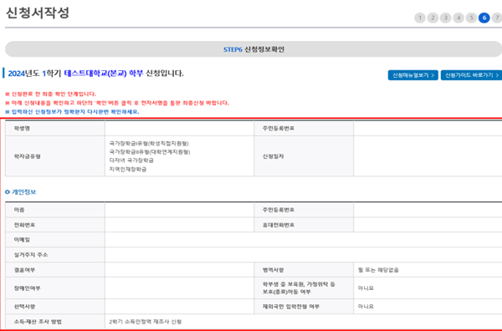Click 아니요 beside 보호(종료)아동 여부

pyautogui.click(x=366, y=288)
